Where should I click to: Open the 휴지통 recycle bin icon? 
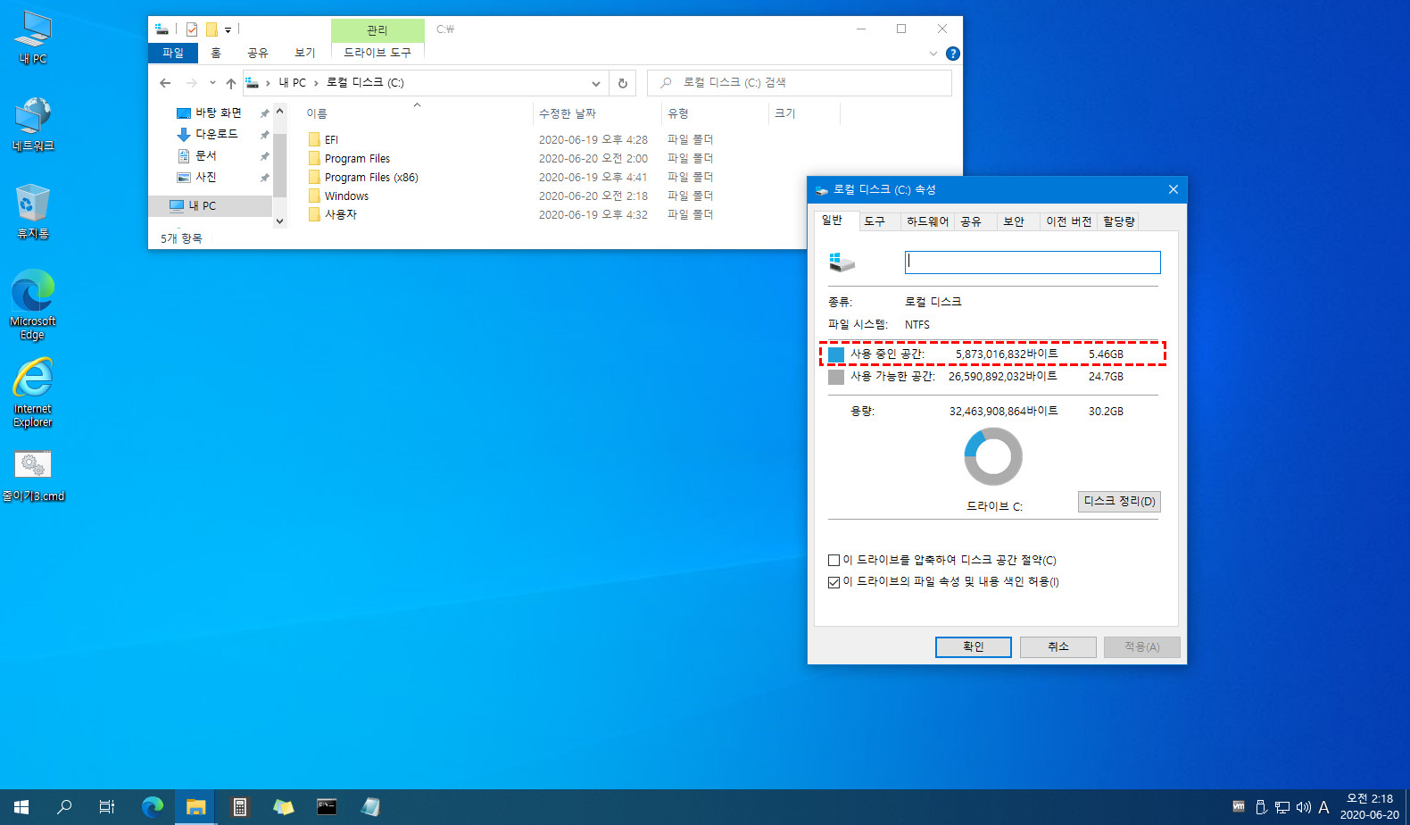click(x=33, y=212)
